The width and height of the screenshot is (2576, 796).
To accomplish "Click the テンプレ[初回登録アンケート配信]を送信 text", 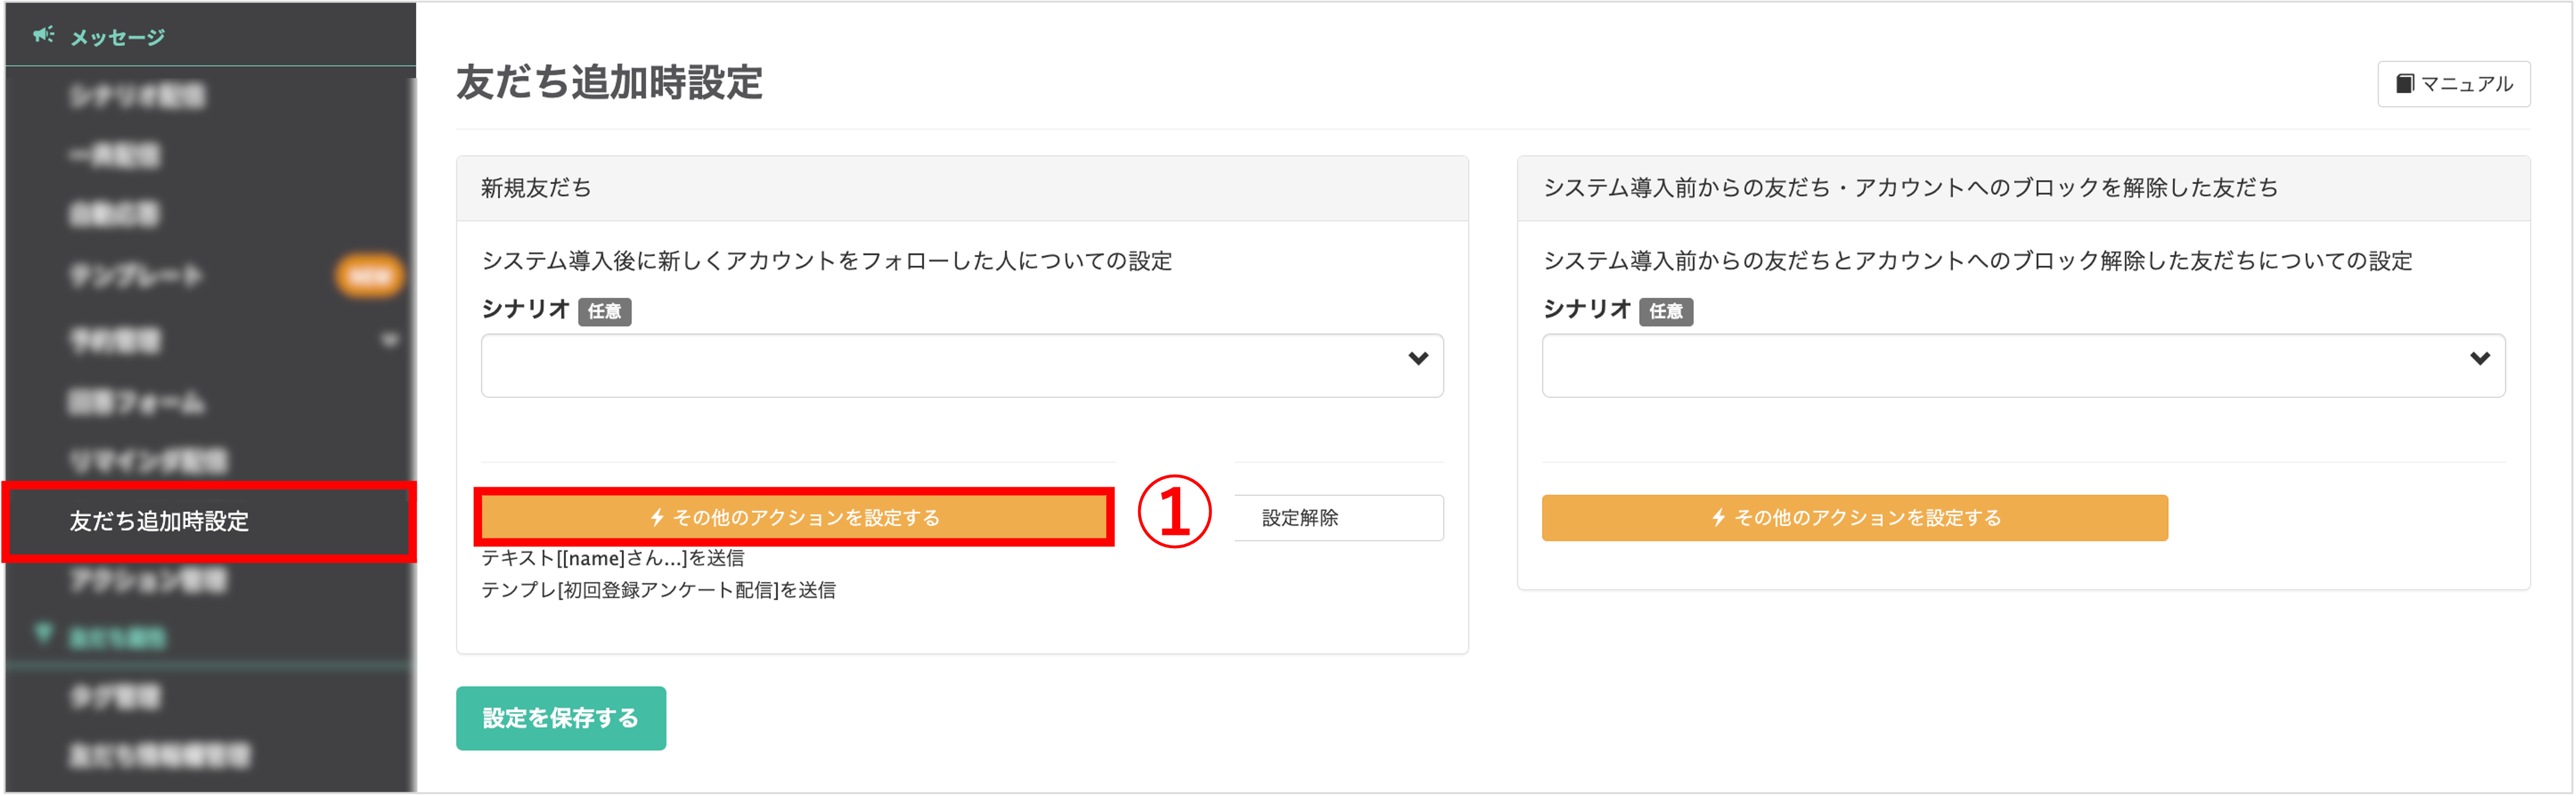I will (658, 590).
